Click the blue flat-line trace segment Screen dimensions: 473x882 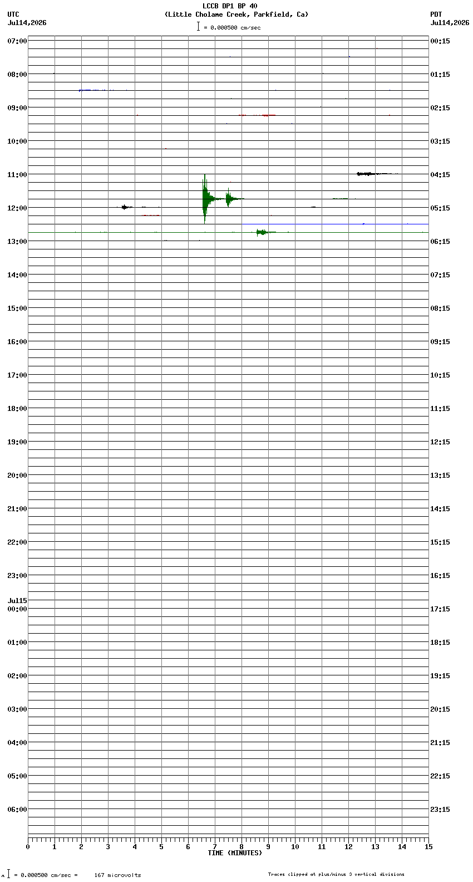click(335, 224)
